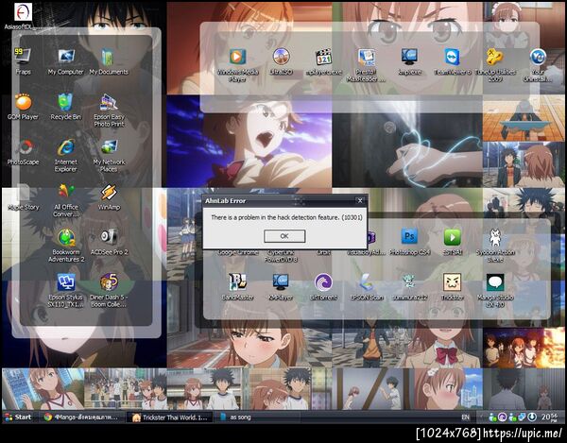This screenshot has height=443, width=567.
Task: Select the TeamViewer 6 icon
Action: pyautogui.click(x=453, y=60)
